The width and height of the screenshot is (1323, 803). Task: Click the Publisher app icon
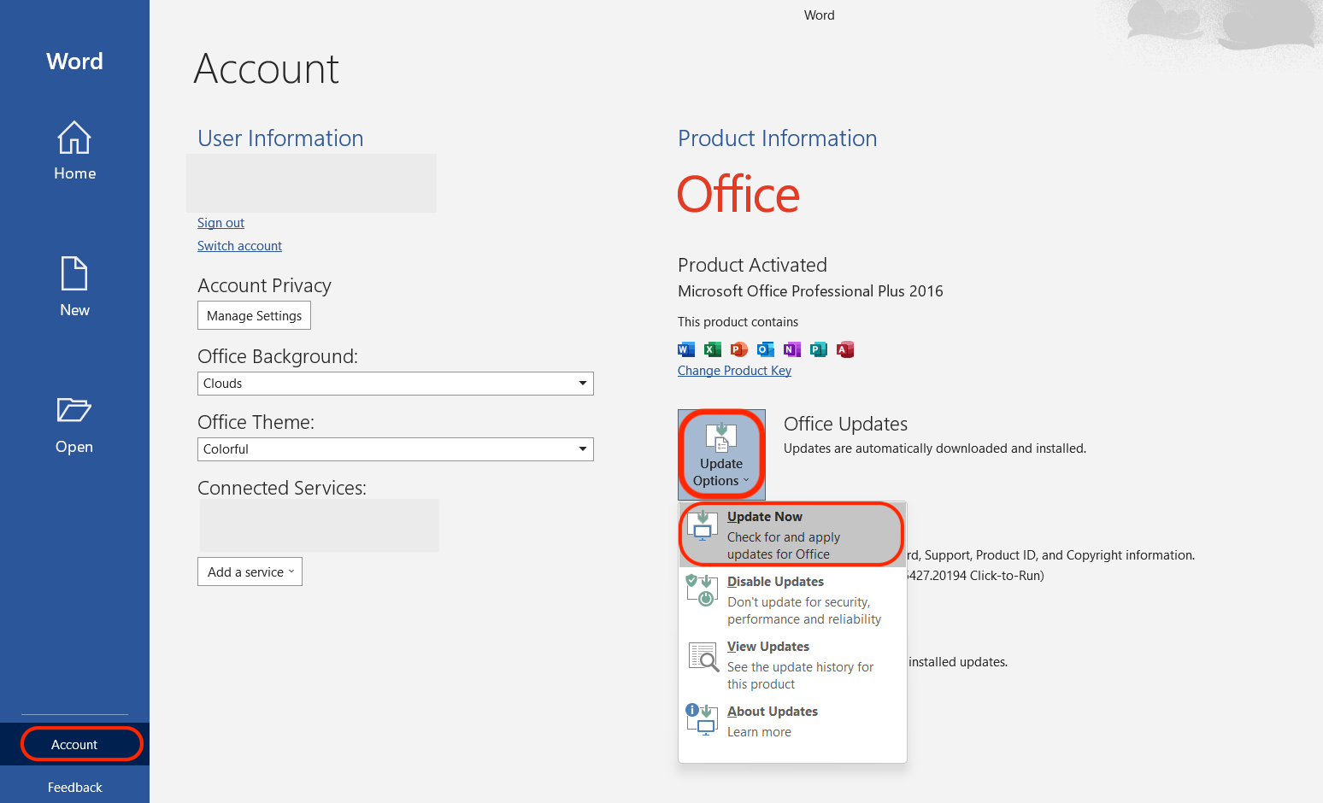819,349
